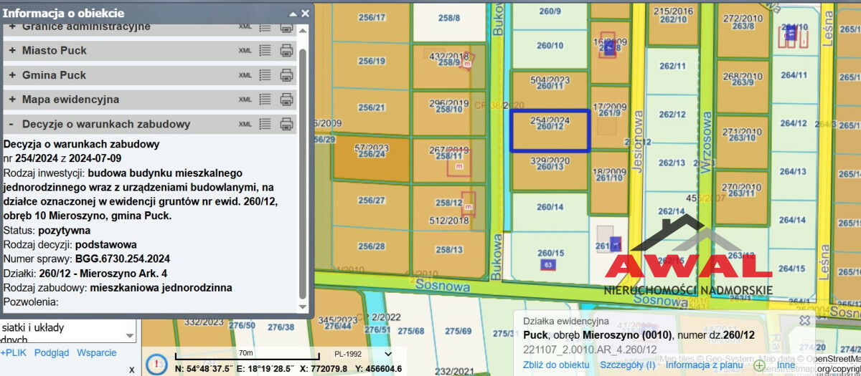
Task: Click parcel 258/13 on the map
Action: (449, 249)
